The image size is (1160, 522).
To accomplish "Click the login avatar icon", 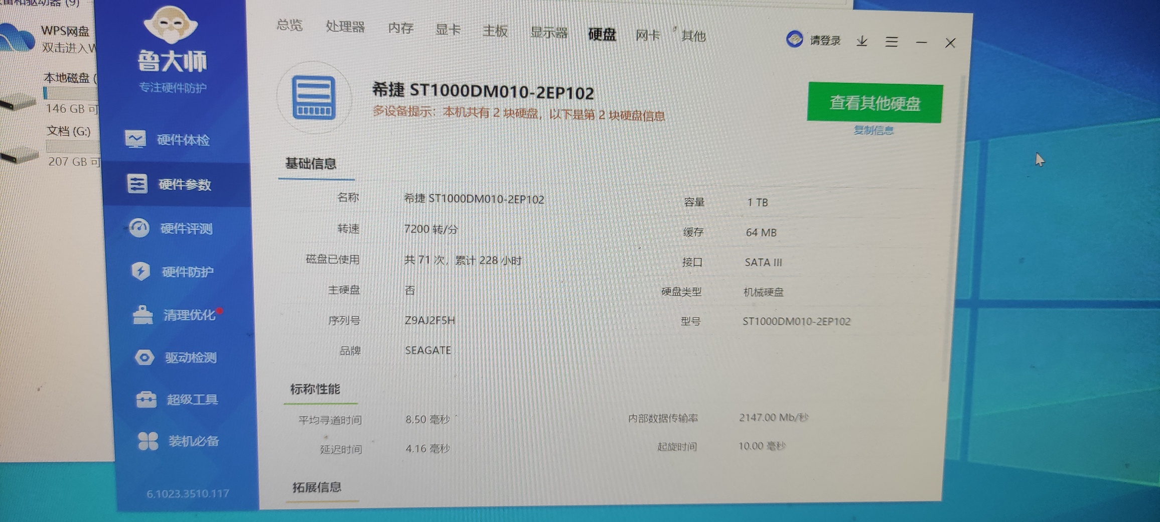I will (794, 39).
